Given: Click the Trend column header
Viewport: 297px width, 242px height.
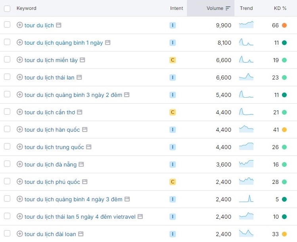Looking at the screenshot, I should (x=246, y=8).
